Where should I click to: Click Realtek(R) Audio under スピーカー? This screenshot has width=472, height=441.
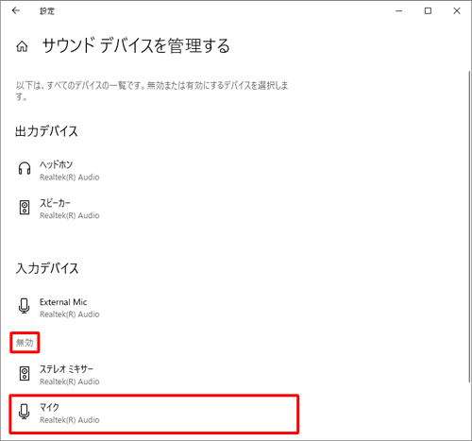coord(70,215)
